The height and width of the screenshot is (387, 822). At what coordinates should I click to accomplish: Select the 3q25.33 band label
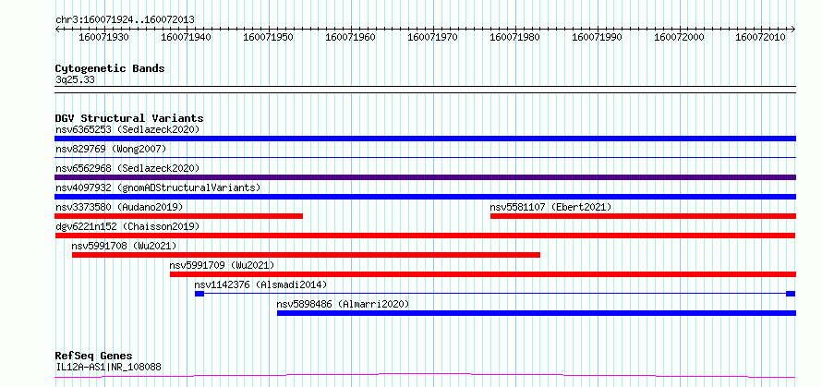point(75,80)
